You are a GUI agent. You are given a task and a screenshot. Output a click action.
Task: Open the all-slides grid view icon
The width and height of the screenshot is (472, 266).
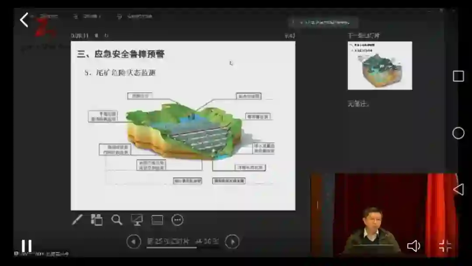[x=97, y=220]
